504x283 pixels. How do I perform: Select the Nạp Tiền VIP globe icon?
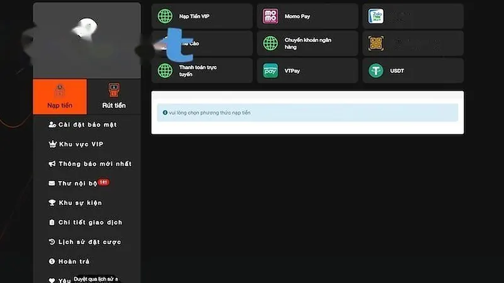tap(165, 16)
